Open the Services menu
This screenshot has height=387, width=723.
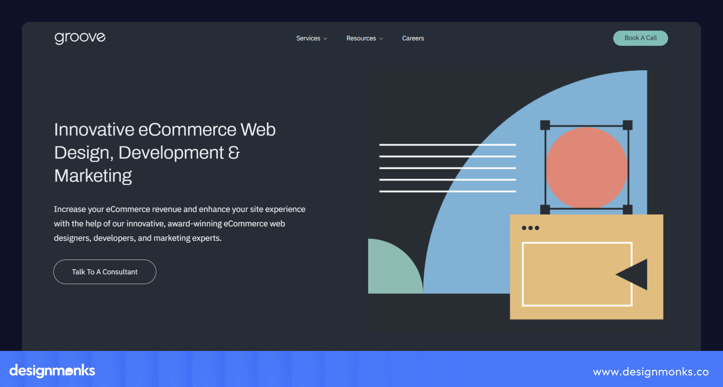(308, 38)
